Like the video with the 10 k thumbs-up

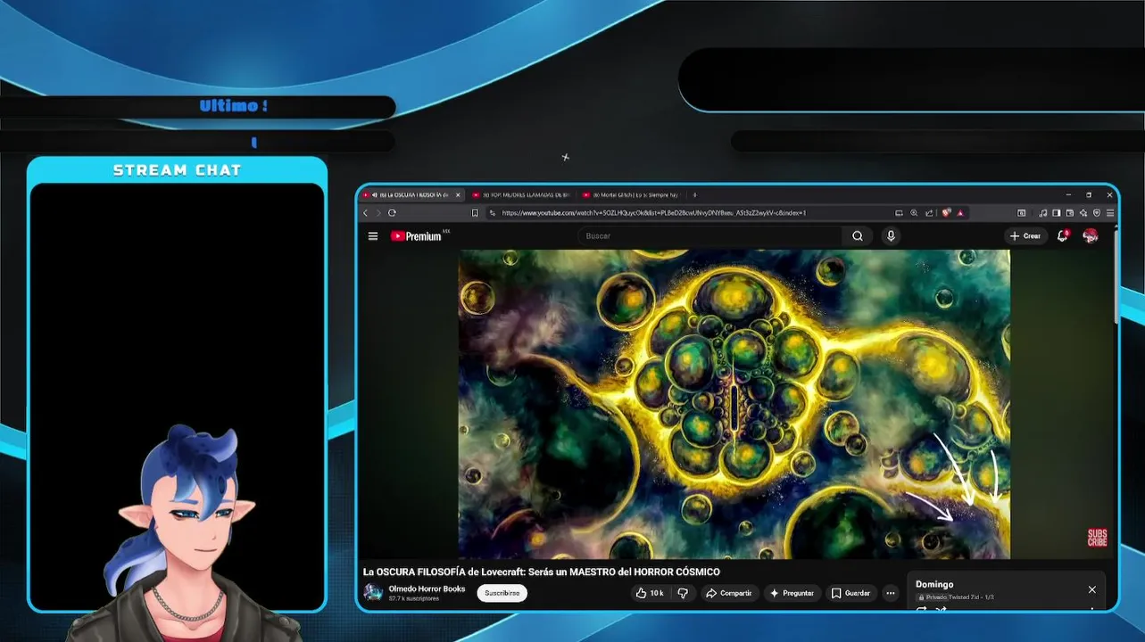(649, 593)
